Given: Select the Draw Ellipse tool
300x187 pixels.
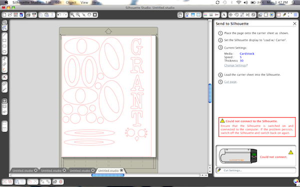Looking at the screenshot, I should point(4,52).
